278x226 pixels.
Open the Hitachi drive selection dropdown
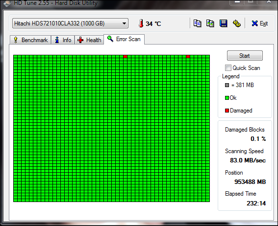(x=70, y=23)
